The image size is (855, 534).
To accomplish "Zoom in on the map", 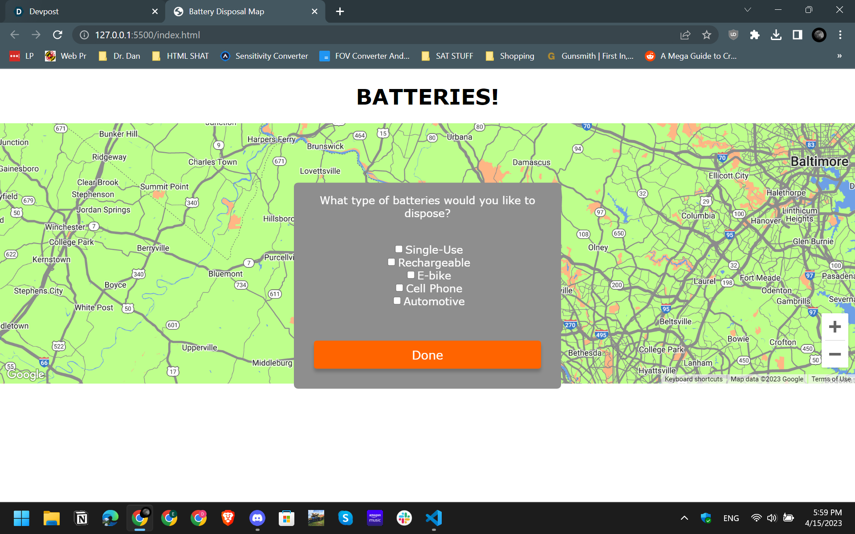I will tap(835, 327).
